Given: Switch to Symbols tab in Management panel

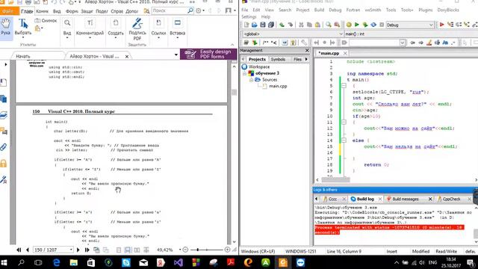Looking at the screenshot, I should tap(278, 59).
